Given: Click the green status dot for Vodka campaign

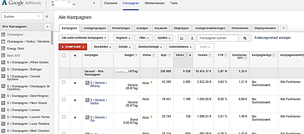Looking at the screenshot, I should [x=75, y=100].
